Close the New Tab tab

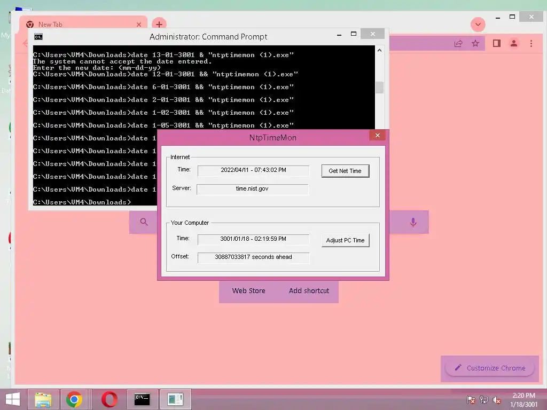[139, 25]
